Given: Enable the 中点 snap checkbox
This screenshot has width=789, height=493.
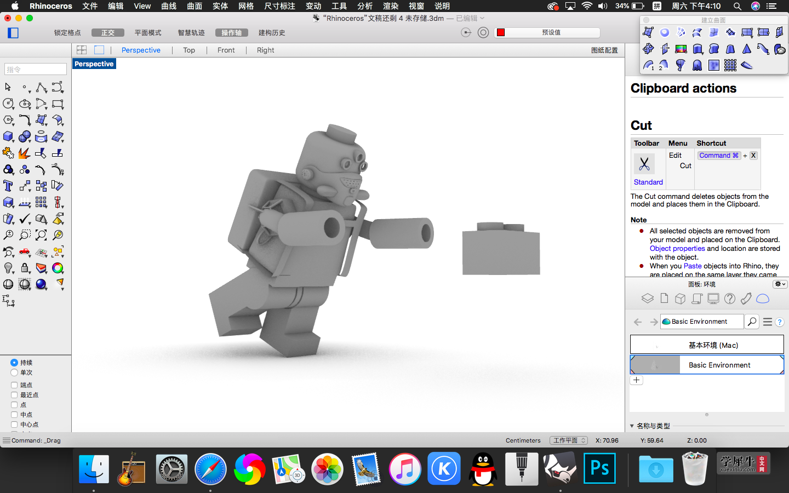Looking at the screenshot, I should coord(14,415).
